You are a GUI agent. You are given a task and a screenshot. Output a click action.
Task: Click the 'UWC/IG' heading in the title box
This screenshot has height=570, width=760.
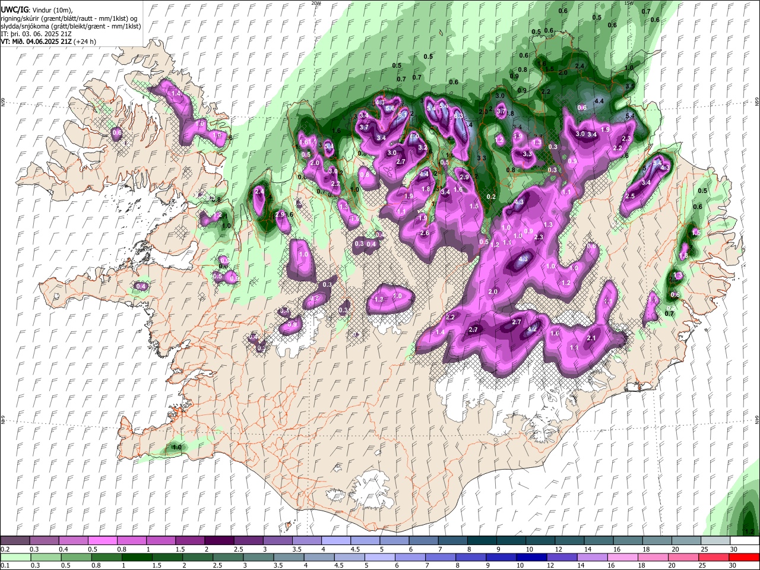coord(14,10)
